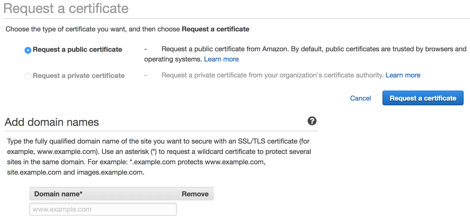
Task: Click the 'Request a private certificate' label text
Action: coord(79,75)
